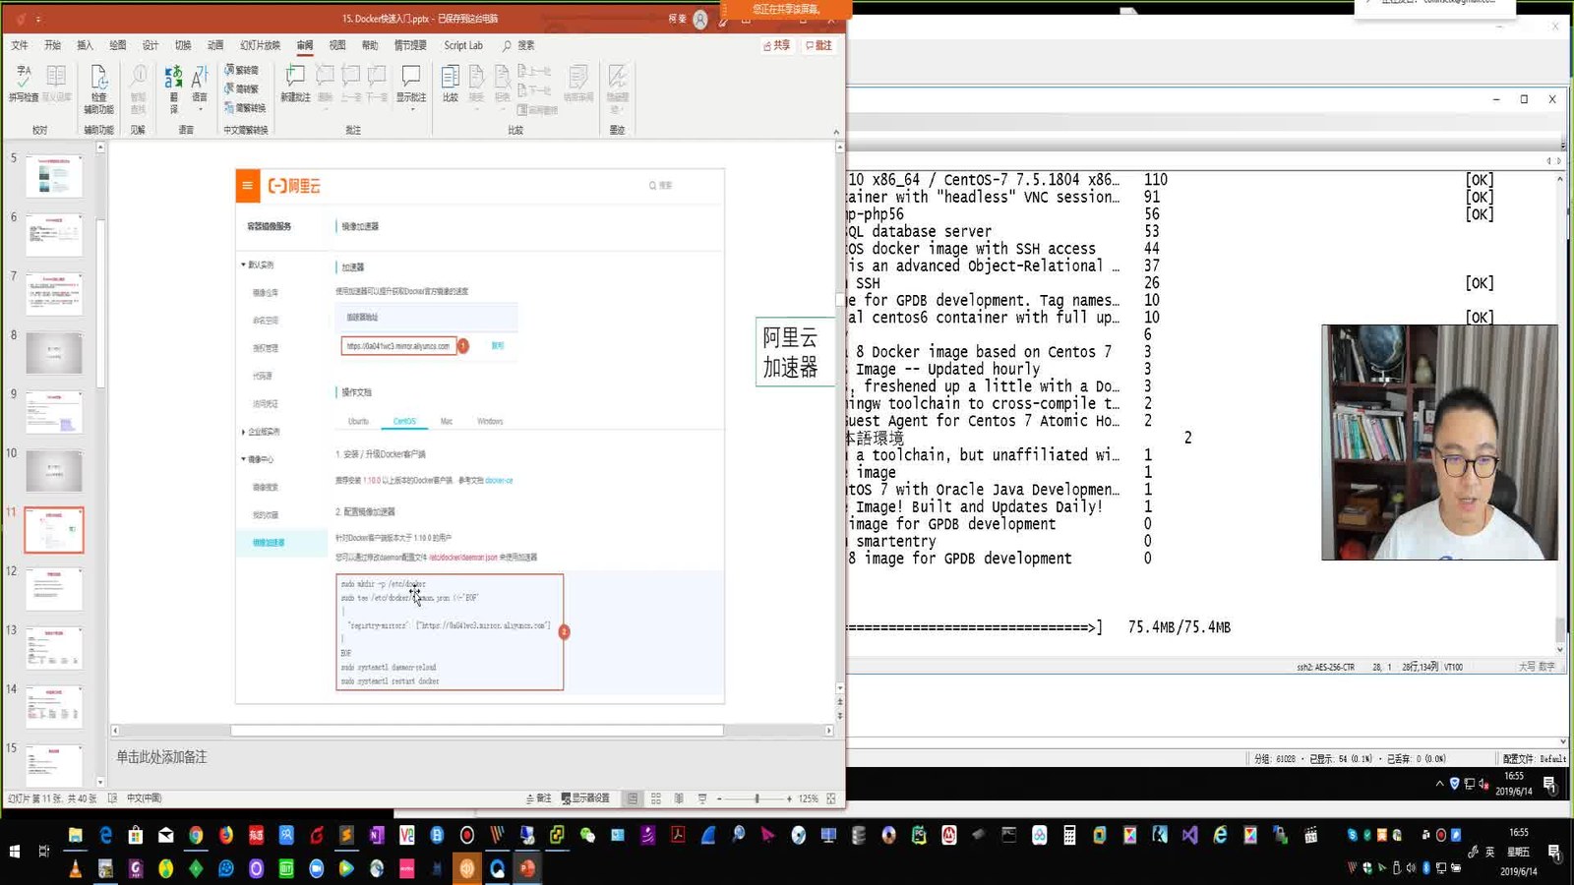The width and height of the screenshot is (1574, 885).
Task: Click the ribbon display options arrow in slide editor
Action: coord(746,20)
